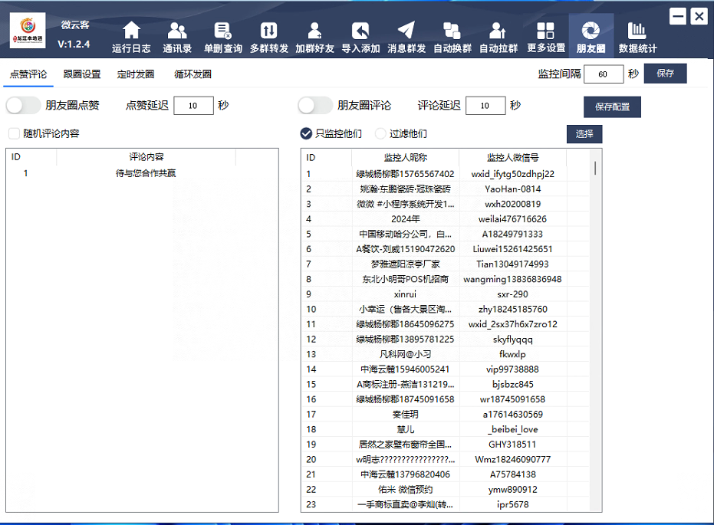Open the 数据统计 statistics panel

pyautogui.click(x=637, y=34)
